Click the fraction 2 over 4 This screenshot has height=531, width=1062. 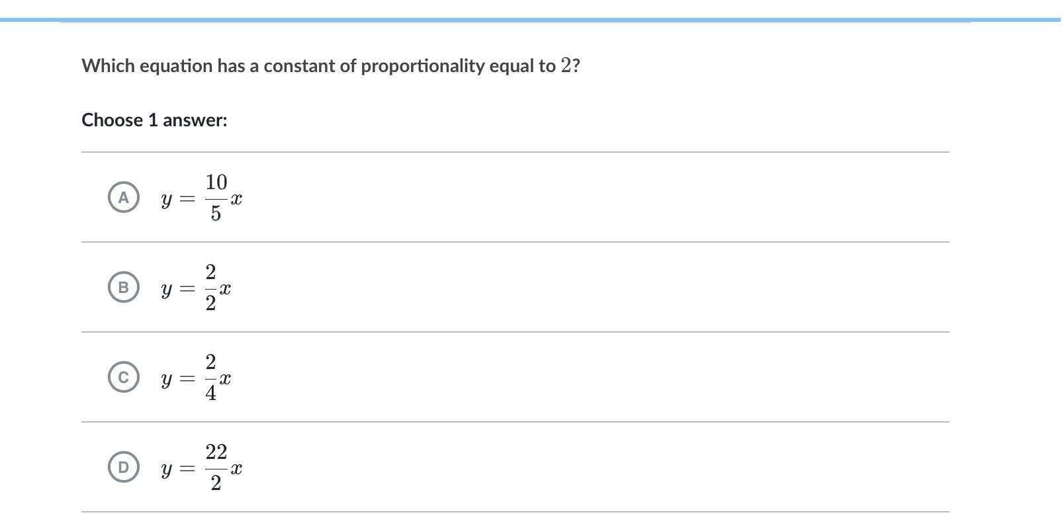point(210,377)
